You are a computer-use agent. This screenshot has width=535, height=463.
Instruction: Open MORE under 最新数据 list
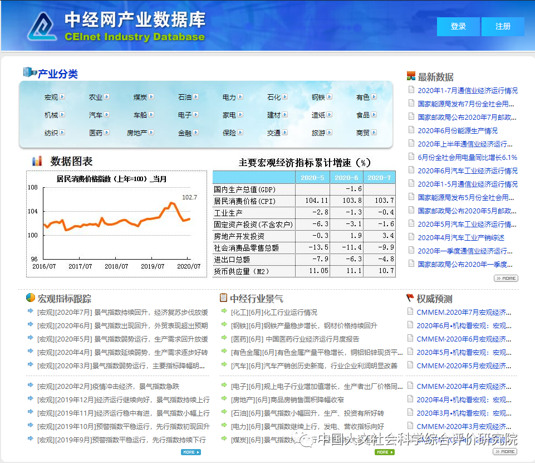coord(505,278)
